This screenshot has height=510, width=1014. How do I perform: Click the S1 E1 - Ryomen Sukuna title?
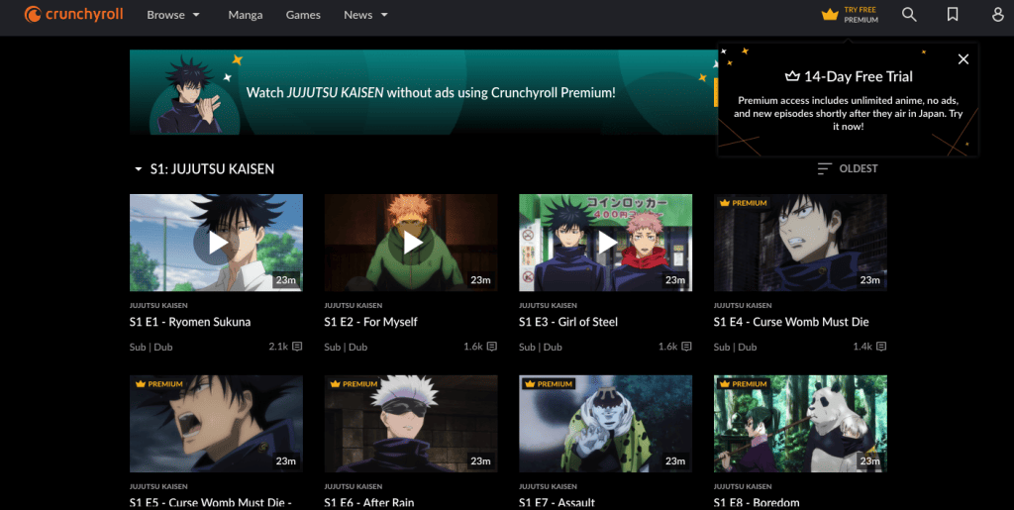[x=189, y=322]
